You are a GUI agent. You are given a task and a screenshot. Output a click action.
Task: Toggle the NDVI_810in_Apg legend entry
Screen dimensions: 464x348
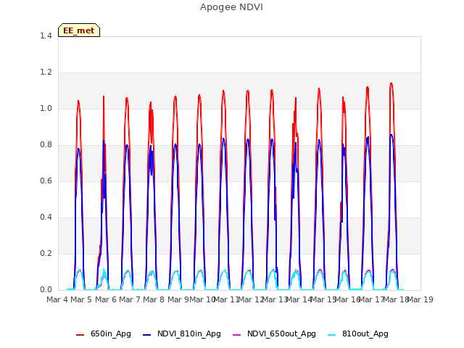pyautogui.click(x=182, y=333)
